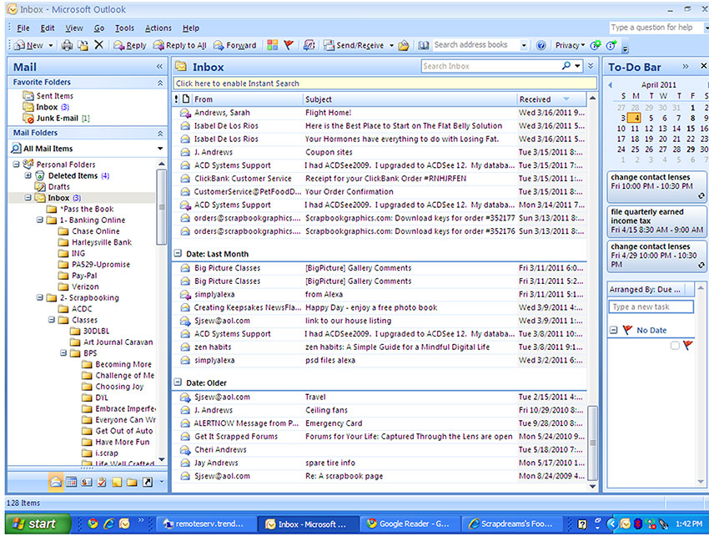
Task: Switch to Contacts view icon
Action: click(87, 482)
